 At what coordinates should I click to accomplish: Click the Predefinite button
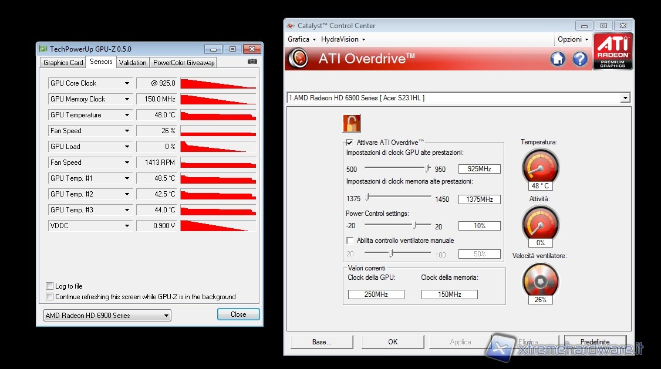[595, 341]
